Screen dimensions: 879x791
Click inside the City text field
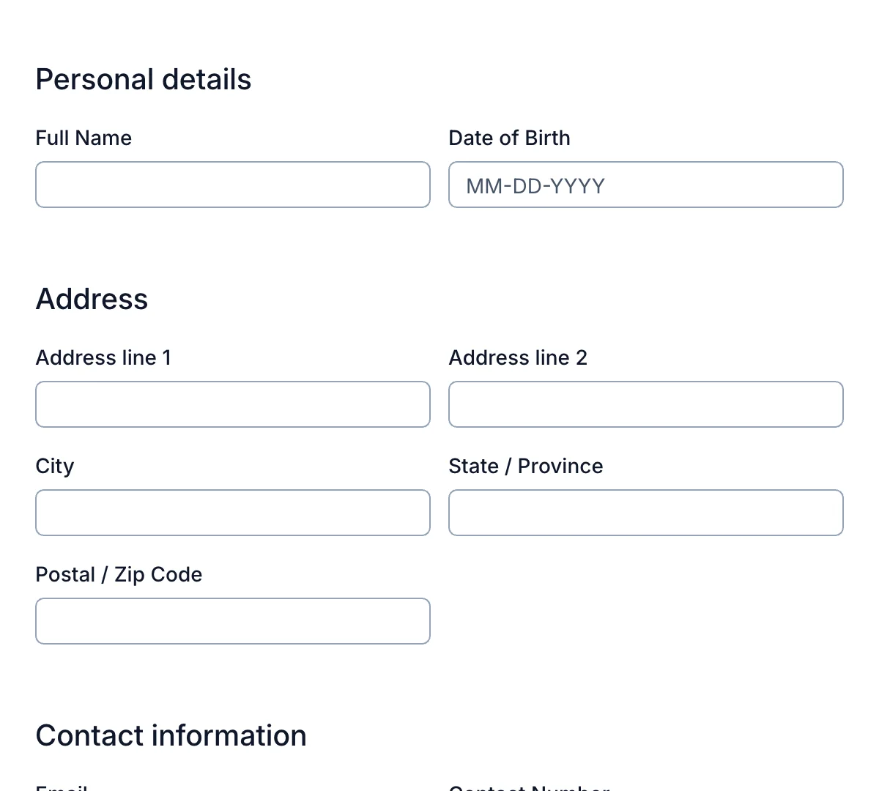pyautogui.click(x=232, y=513)
